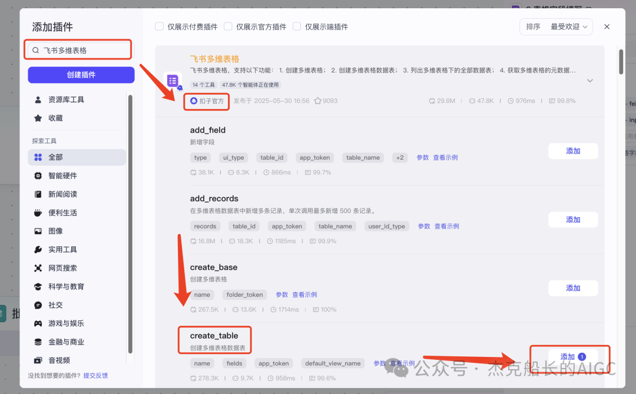Viewport: 636px width, 394px height.
Task: Add the create_base tool
Action: pos(573,288)
